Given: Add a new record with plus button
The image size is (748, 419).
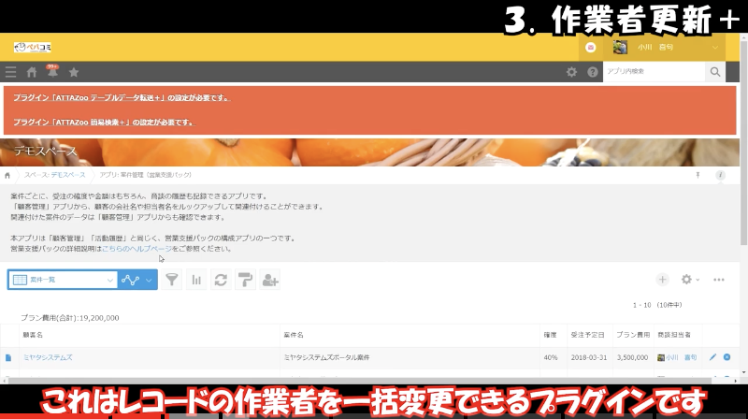Looking at the screenshot, I should 662,280.
